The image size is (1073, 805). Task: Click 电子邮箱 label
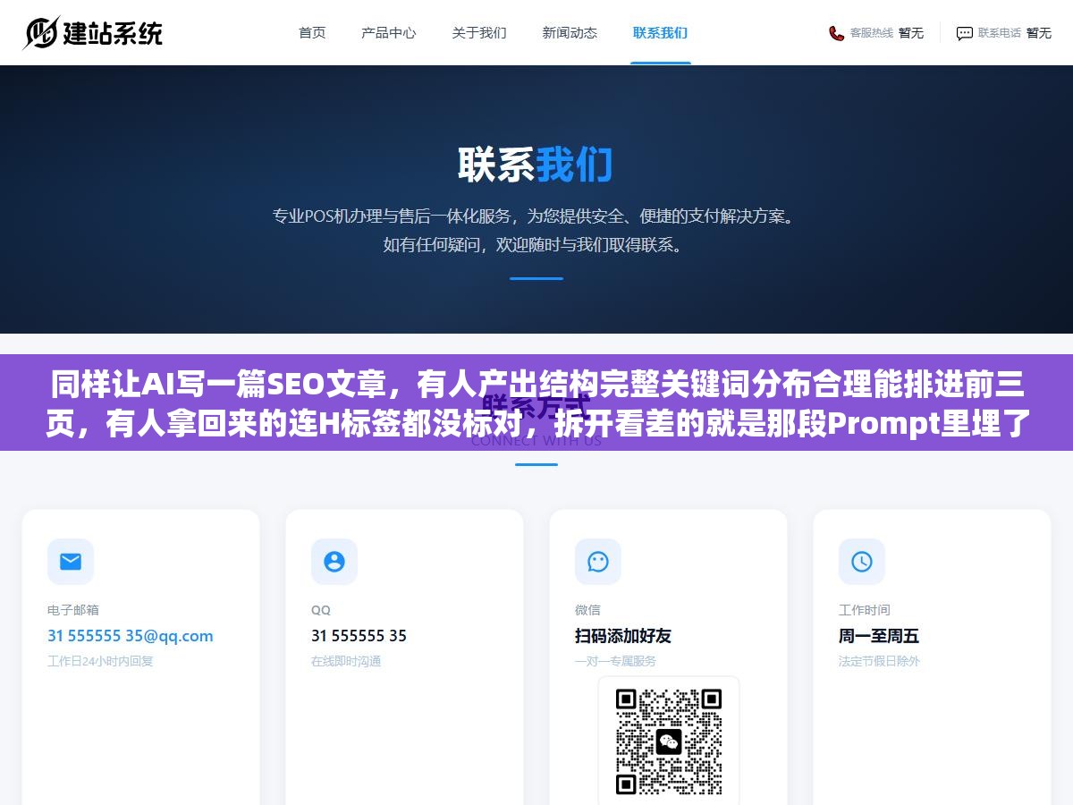[x=73, y=610]
